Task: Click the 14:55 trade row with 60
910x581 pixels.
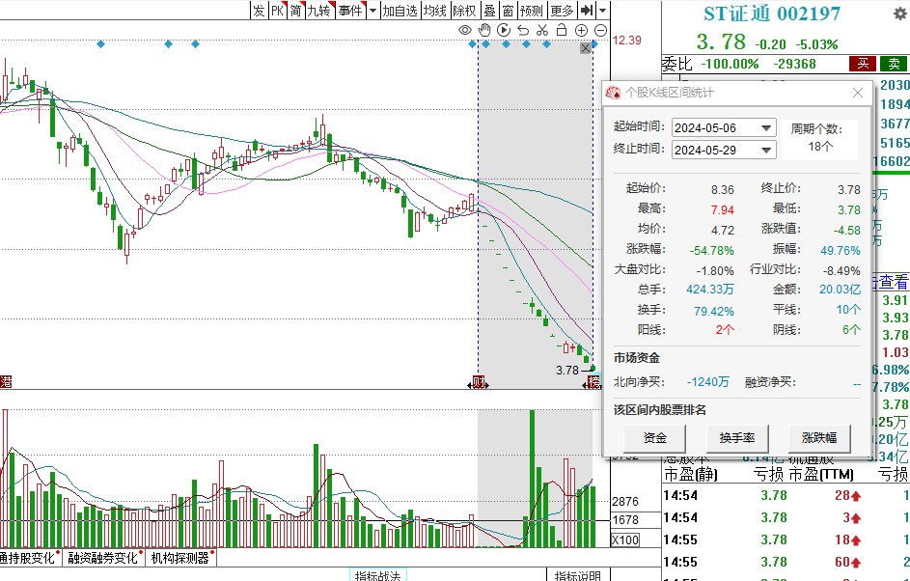Action: (x=786, y=562)
